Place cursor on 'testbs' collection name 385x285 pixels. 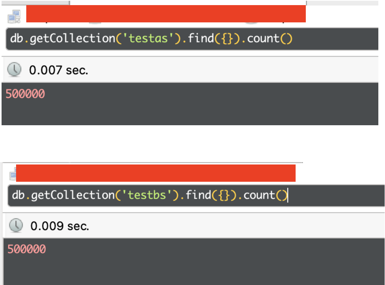[x=149, y=195]
